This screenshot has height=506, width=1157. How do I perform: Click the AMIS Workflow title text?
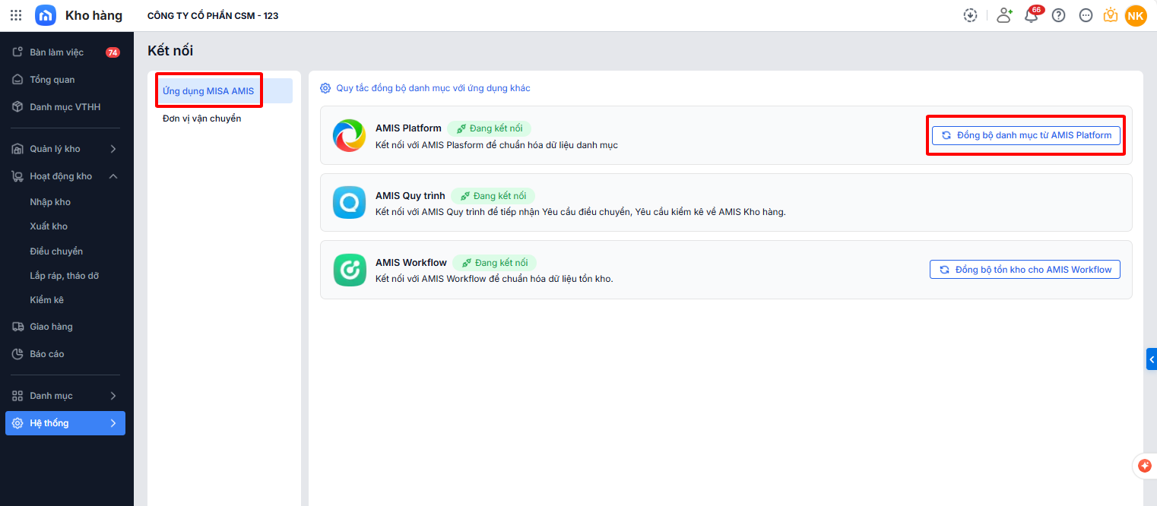[x=411, y=263]
